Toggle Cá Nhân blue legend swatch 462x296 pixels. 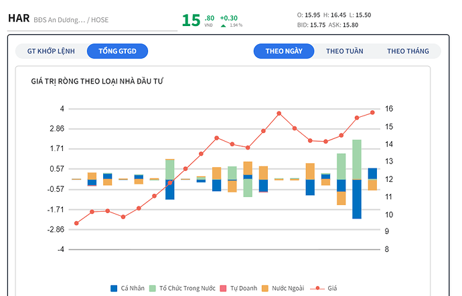coord(114,288)
